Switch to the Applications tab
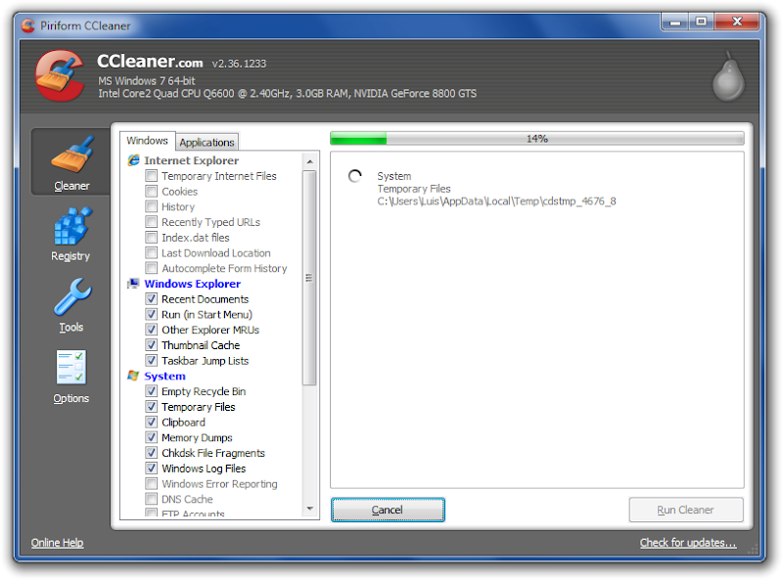The width and height of the screenshot is (783, 581). point(207,142)
